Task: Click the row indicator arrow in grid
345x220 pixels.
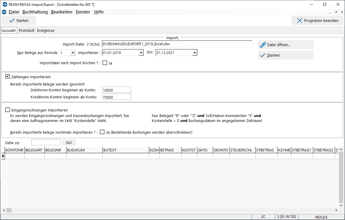Action: 3,156
